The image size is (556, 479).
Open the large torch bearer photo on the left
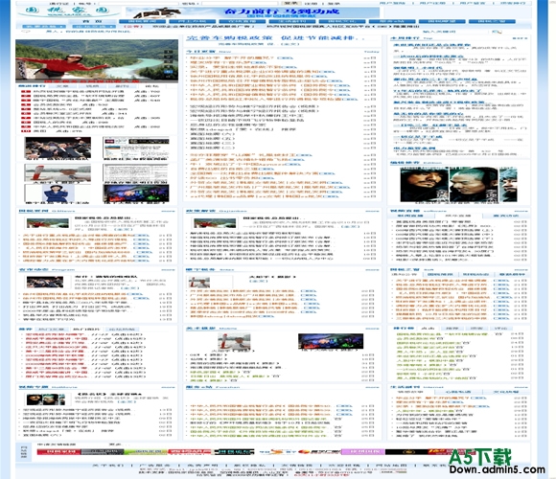coord(58,172)
